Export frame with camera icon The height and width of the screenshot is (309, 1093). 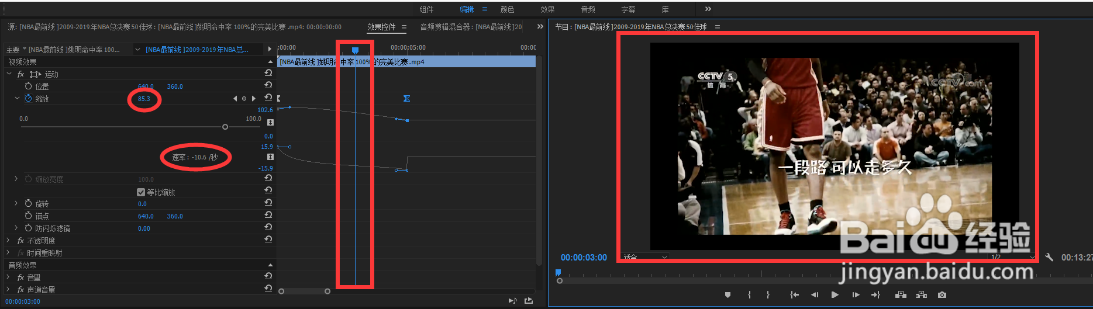point(942,295)
